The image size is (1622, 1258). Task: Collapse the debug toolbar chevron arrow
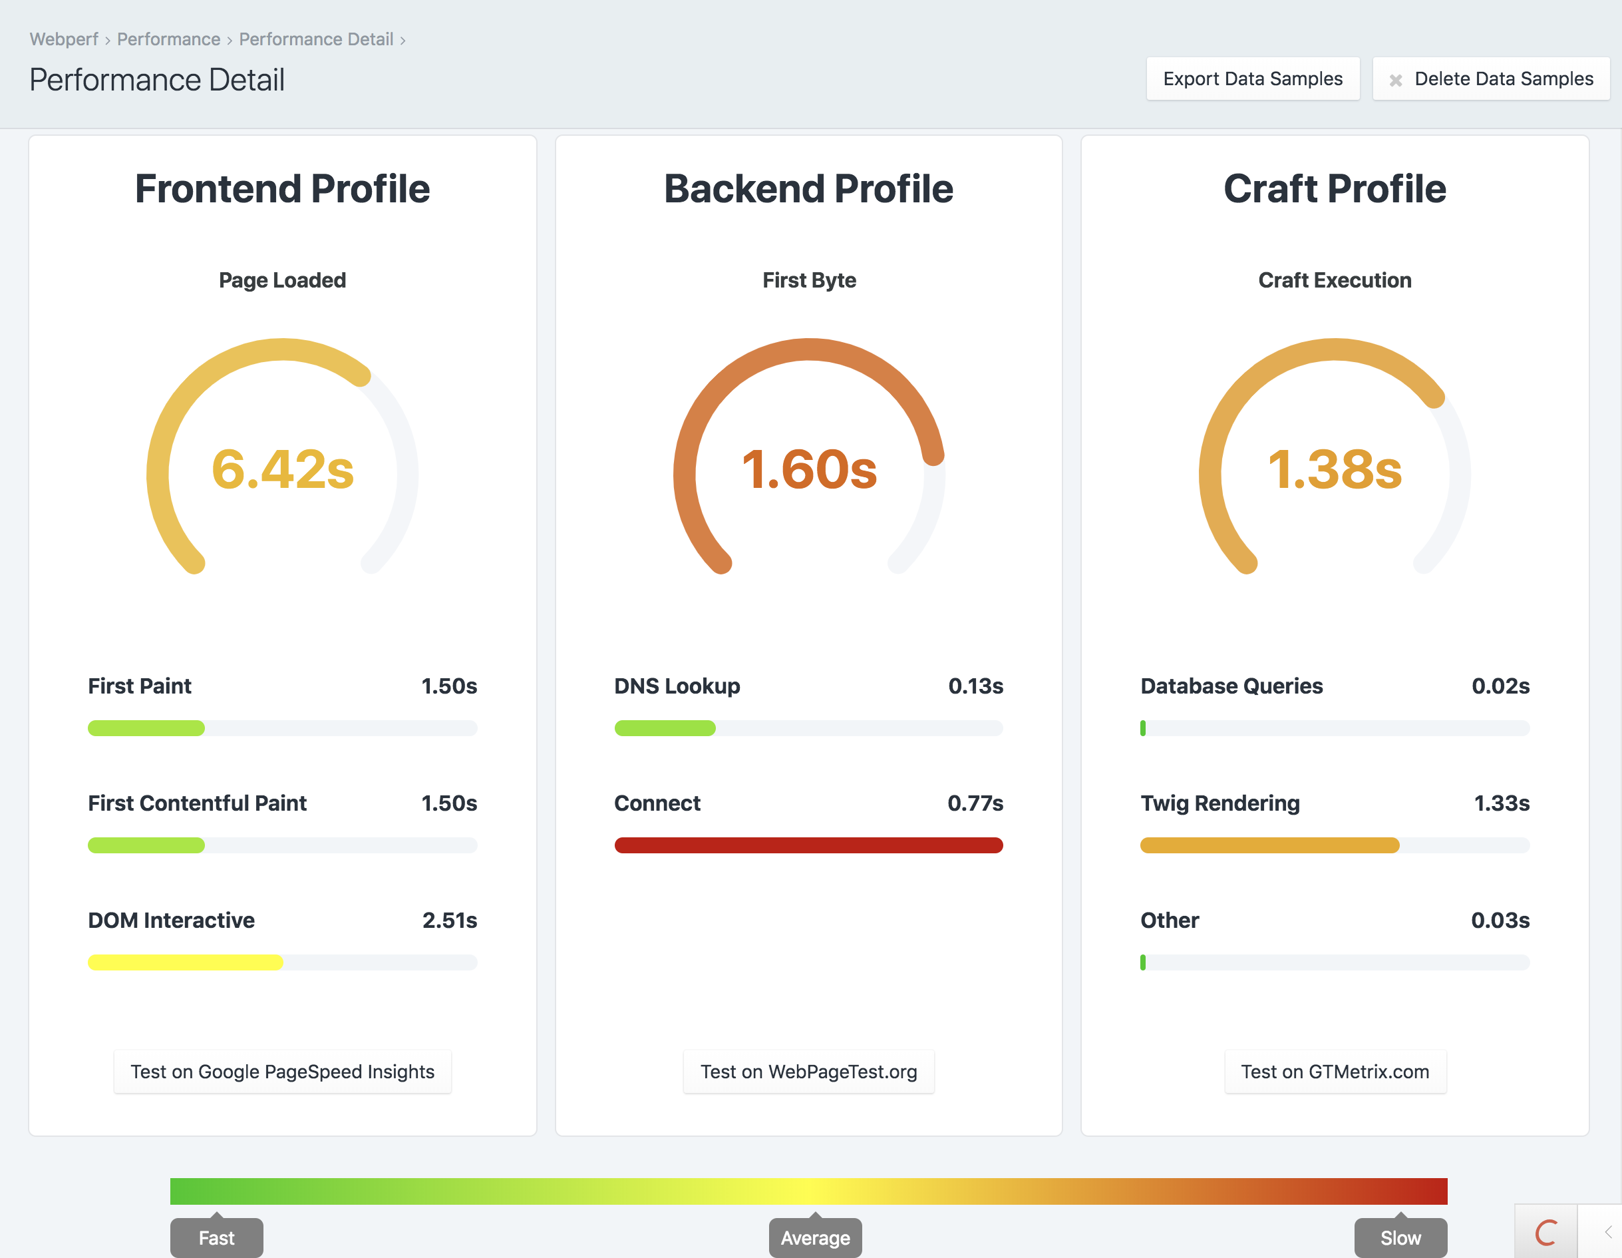(1607, 1232)
